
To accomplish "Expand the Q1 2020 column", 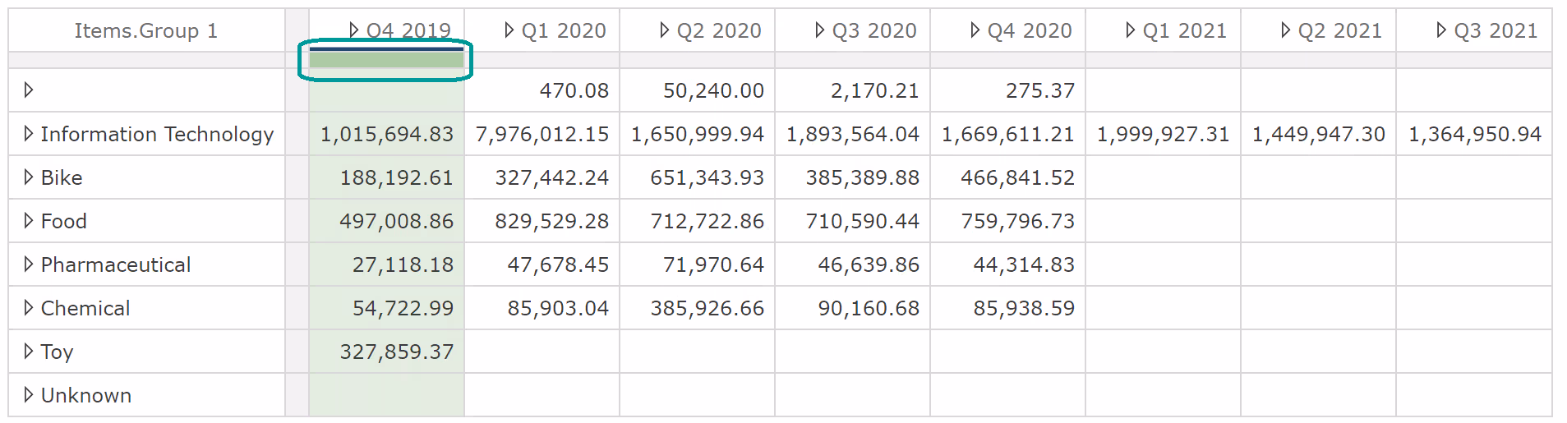I will pos(509,30).
